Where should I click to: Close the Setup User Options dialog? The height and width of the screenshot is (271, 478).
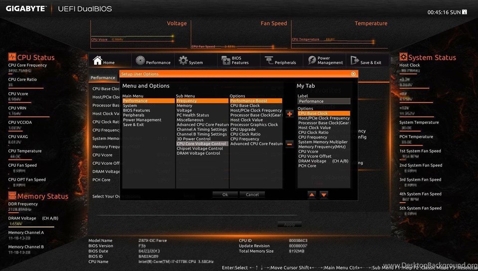354,74
